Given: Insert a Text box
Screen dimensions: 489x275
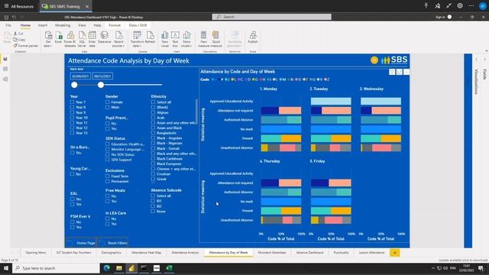Looking at the screenshot, I should click(x=175, y=39).
